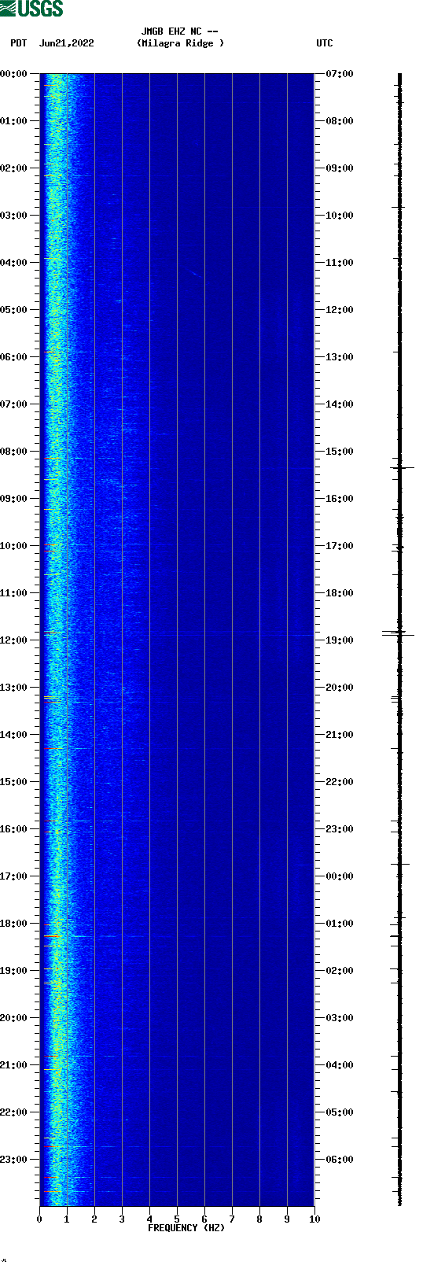This screenshot has height=1269, width=434.
Task: Click the 02:00 UTC time label
Action: tap(340, 971)
